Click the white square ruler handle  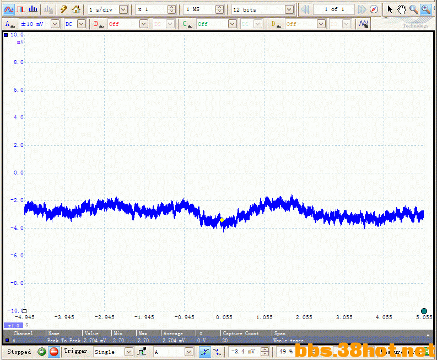[x=25, y=311]
